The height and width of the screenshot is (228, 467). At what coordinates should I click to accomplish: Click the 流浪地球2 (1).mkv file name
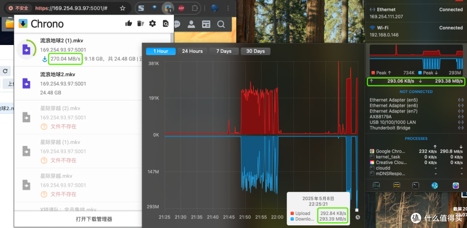(x=62, y=41)
